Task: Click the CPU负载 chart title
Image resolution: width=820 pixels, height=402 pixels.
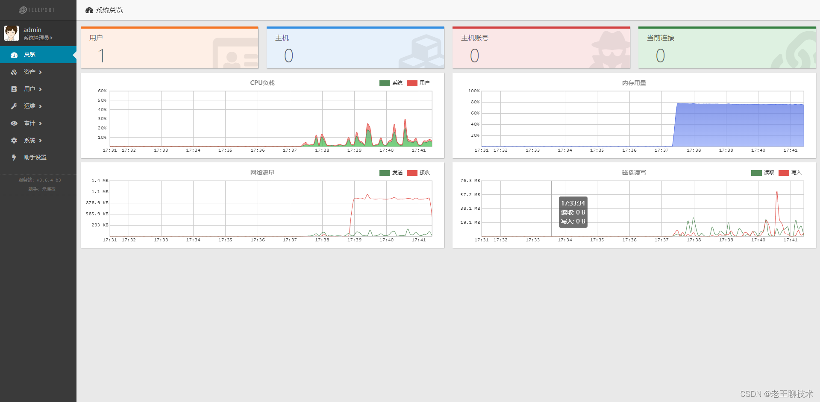Action: coord(262,83)
